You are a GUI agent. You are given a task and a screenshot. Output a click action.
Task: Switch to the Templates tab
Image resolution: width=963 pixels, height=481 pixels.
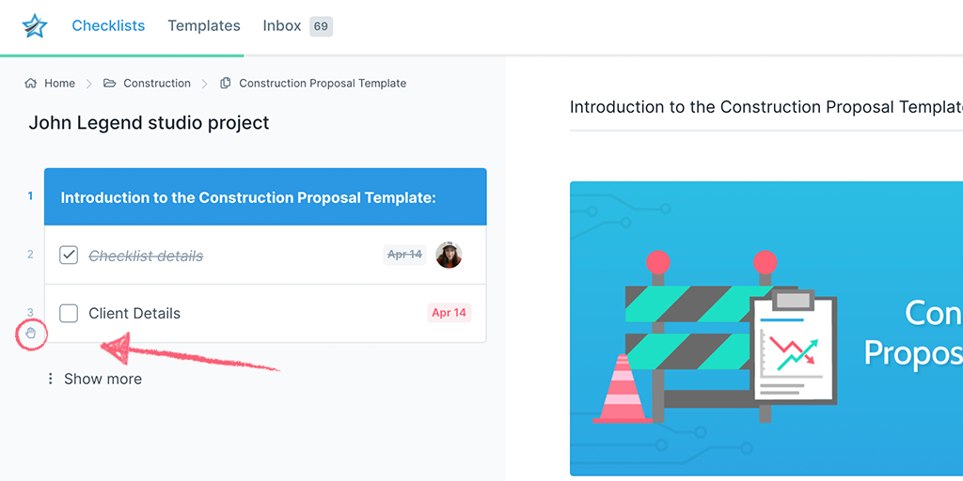click(204, 25)
